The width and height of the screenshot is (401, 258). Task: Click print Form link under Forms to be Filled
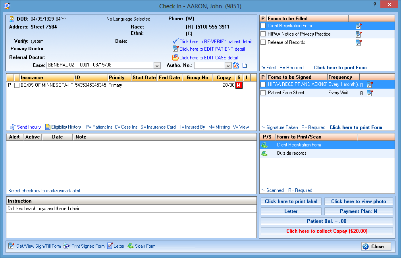coord(340,68)
